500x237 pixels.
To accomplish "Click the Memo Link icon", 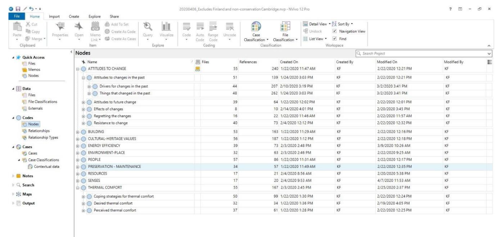I will pyautogui.click(x=95, y=27).
